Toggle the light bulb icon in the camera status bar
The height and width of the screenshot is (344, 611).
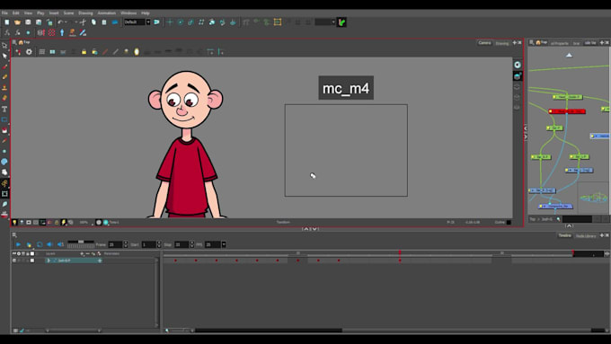tap(14, 223)
